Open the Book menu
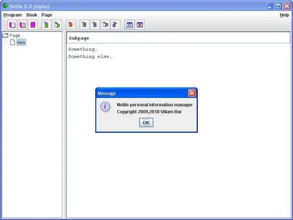 [x=32, y=15]
